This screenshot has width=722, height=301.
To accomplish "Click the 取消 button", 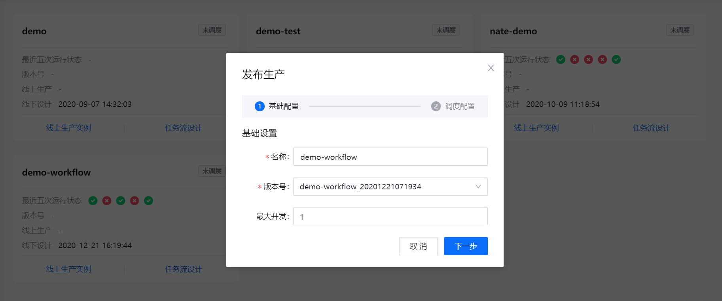I will [x=418, y=246].
